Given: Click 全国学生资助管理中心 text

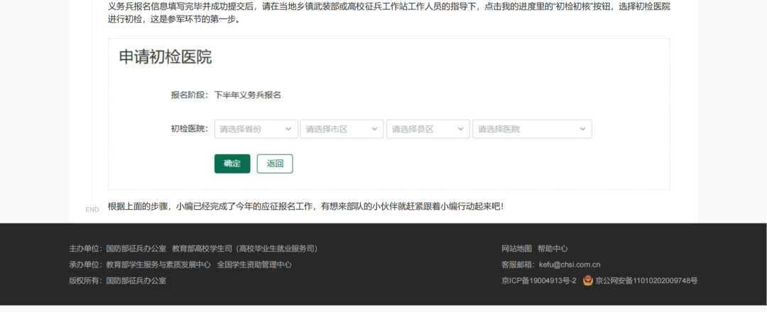Looking at the screenshot, I should [254, 264].
